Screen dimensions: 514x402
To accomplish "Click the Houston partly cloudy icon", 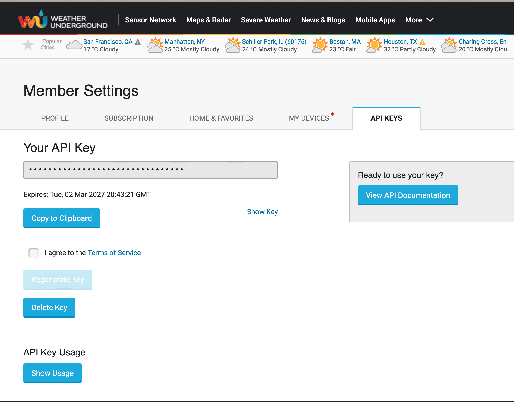I will (374, 45).
